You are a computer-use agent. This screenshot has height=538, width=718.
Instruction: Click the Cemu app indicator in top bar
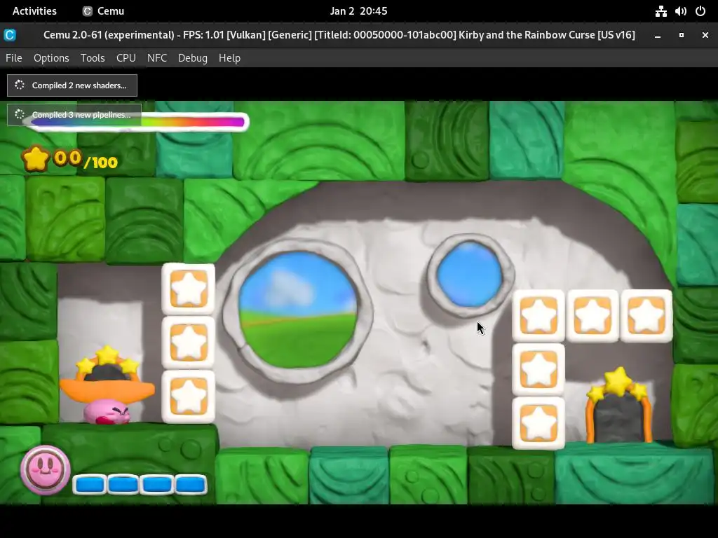[x=104, y=11]
